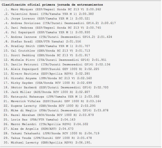
Task: Click the Jack Miller result row
Action: 47,92
